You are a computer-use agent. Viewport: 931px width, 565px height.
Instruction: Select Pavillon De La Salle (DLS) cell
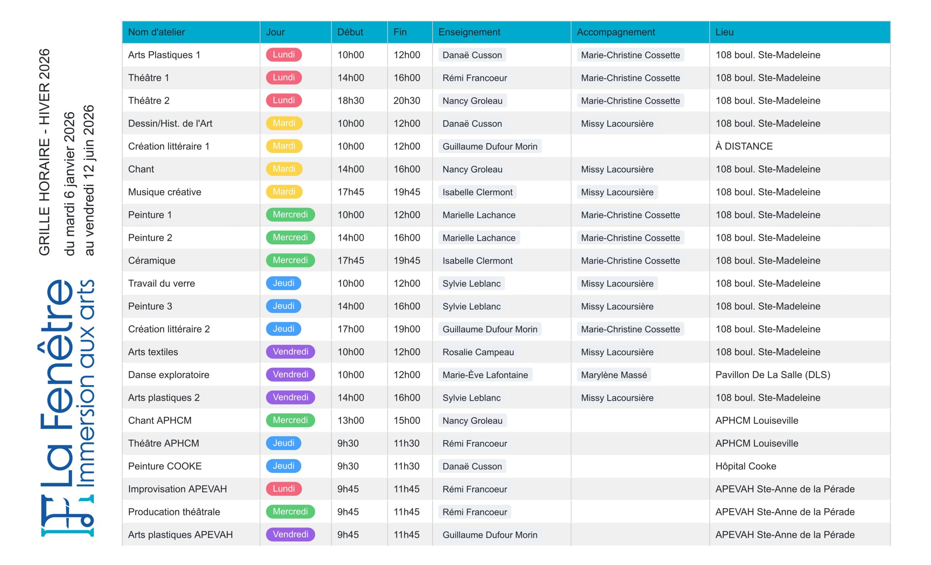tap(772, 374)
